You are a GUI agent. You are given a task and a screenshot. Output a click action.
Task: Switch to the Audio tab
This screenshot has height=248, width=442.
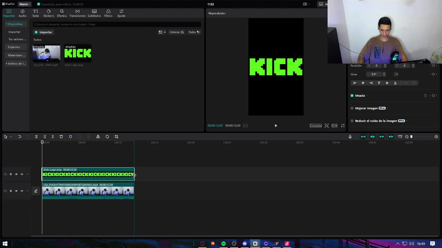click(x=22, y=13)
